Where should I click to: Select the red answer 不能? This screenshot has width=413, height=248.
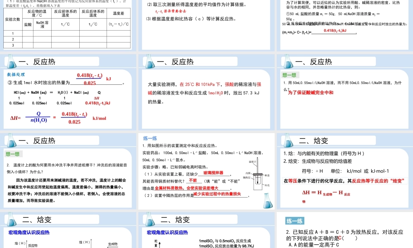pos(193,180)
